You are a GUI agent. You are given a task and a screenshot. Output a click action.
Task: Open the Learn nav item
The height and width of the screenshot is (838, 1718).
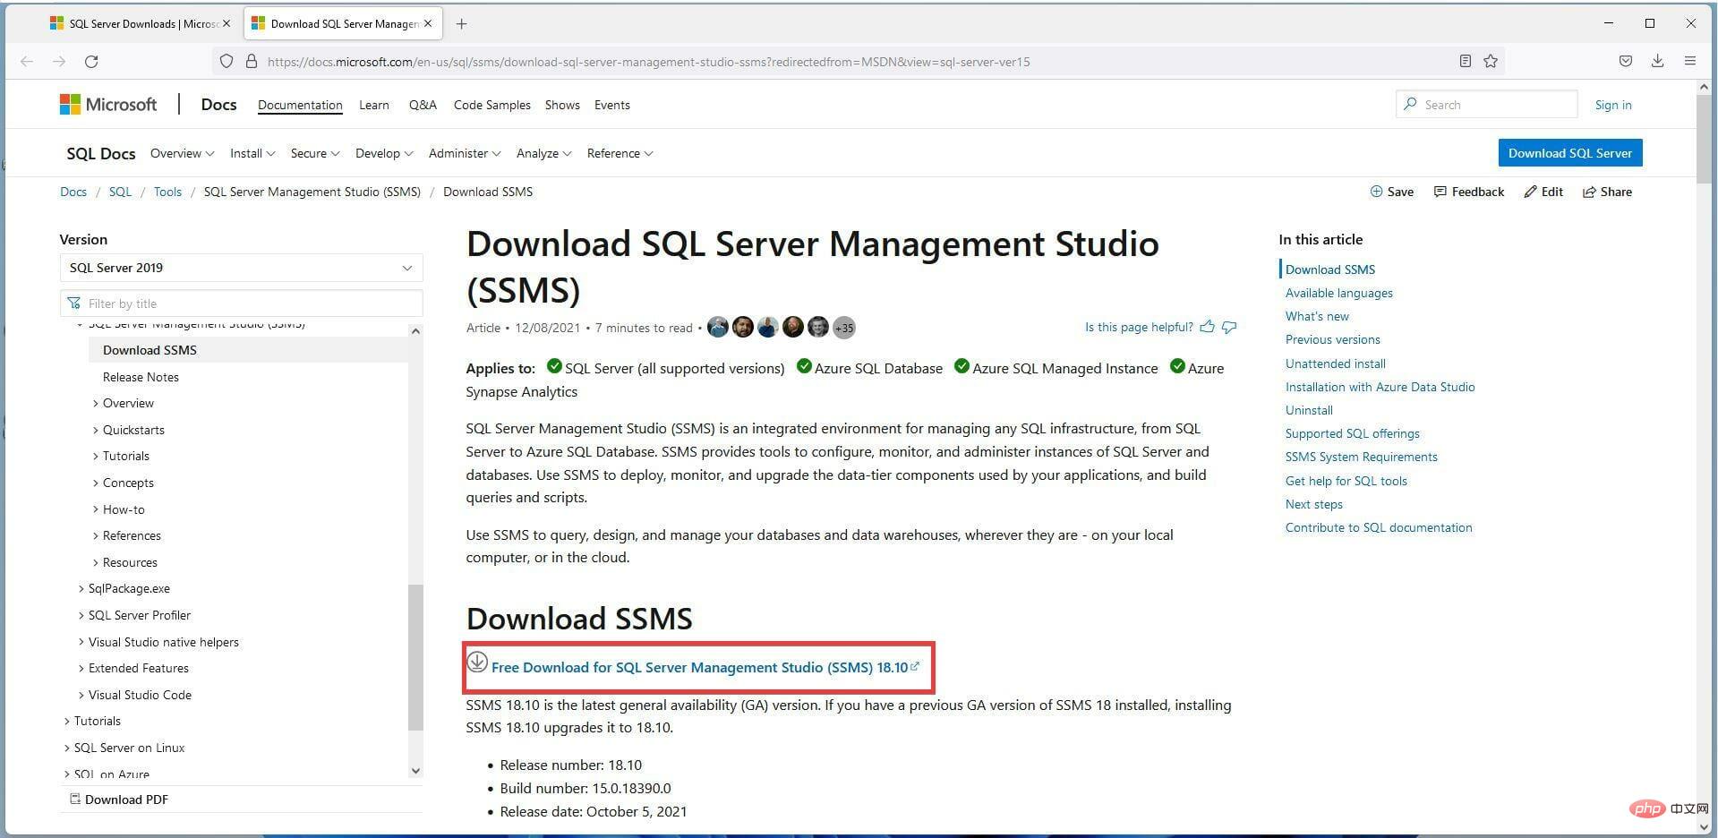coord(374,105)
